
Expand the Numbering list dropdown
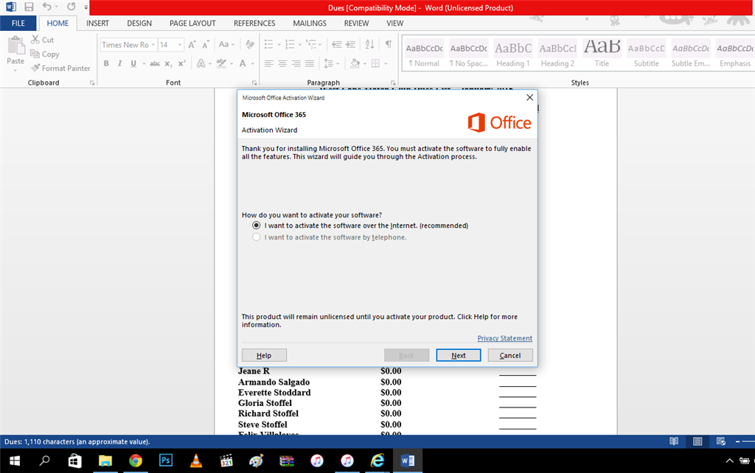299,45
